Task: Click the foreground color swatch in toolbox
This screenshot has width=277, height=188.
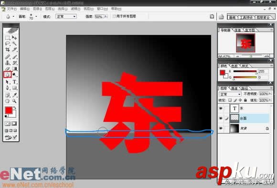Action: pos(9,110)
